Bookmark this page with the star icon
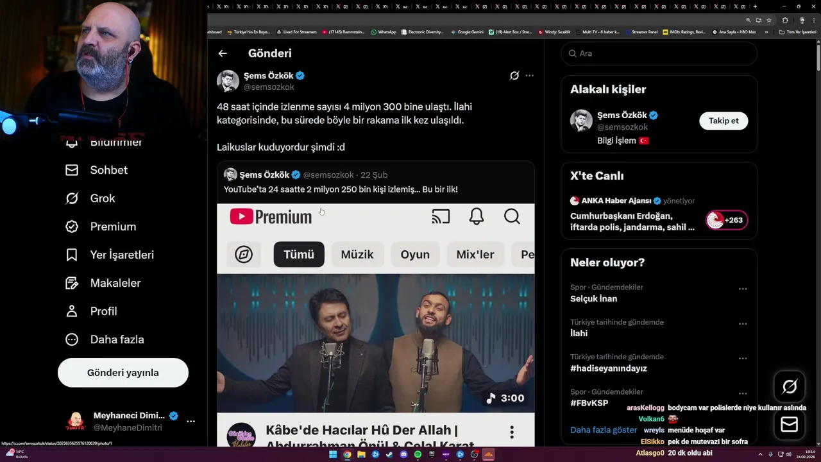 point(769,20)
